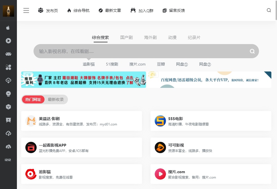Click the cloud download arrow sidebar icon
This screenshot has width=277, height=189.
click(x=8, y=81)
